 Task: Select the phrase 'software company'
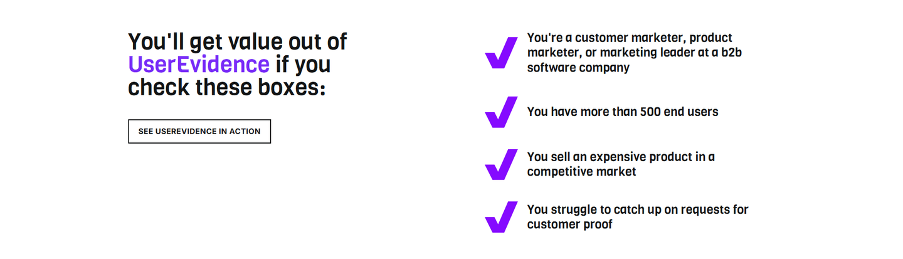578,68
